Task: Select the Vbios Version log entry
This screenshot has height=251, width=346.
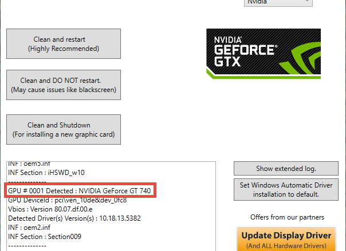Action: pyautogui.click(x=50, y=209)
